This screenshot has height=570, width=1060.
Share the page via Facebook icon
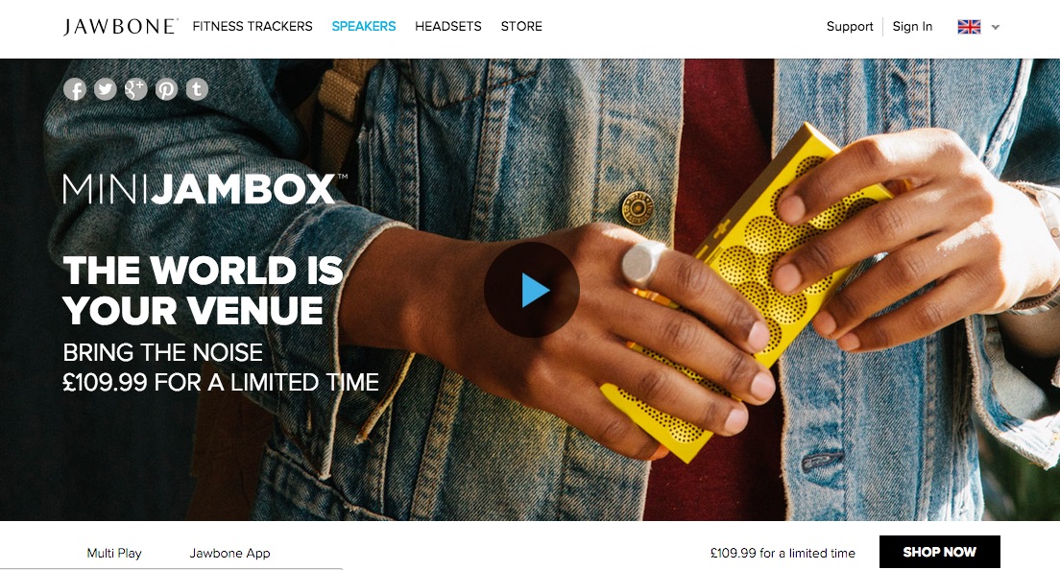[x=75, y=89]
